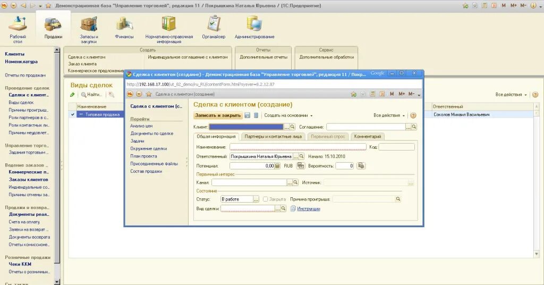Click inside the Код input field
Viewport: 544px width, 285px height.
[396, 147]
